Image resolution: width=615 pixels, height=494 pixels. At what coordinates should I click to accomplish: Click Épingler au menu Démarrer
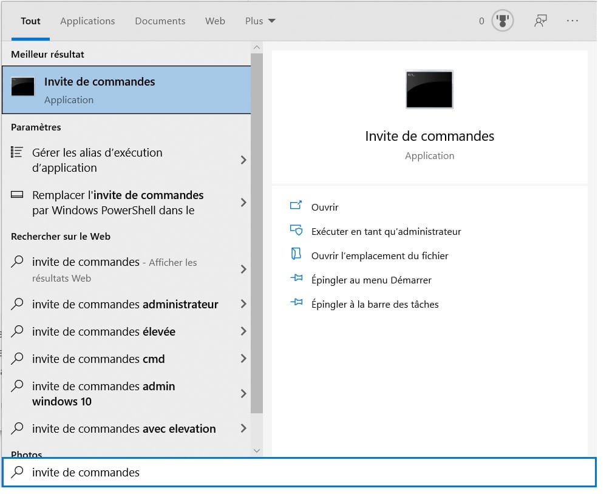(x=372, y=280)
